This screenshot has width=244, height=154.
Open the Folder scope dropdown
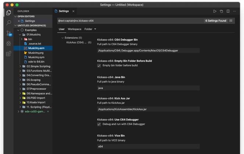[x=90, y=29]
